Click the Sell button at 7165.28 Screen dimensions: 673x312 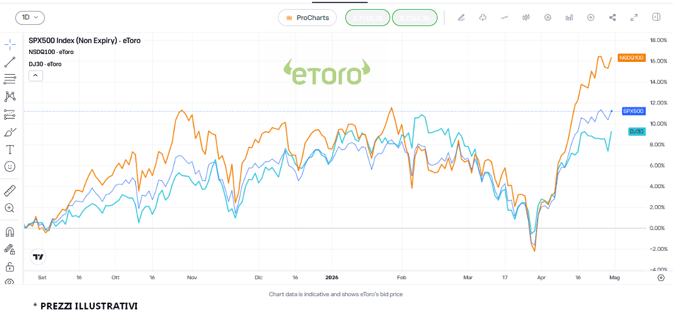coord(367,18)
